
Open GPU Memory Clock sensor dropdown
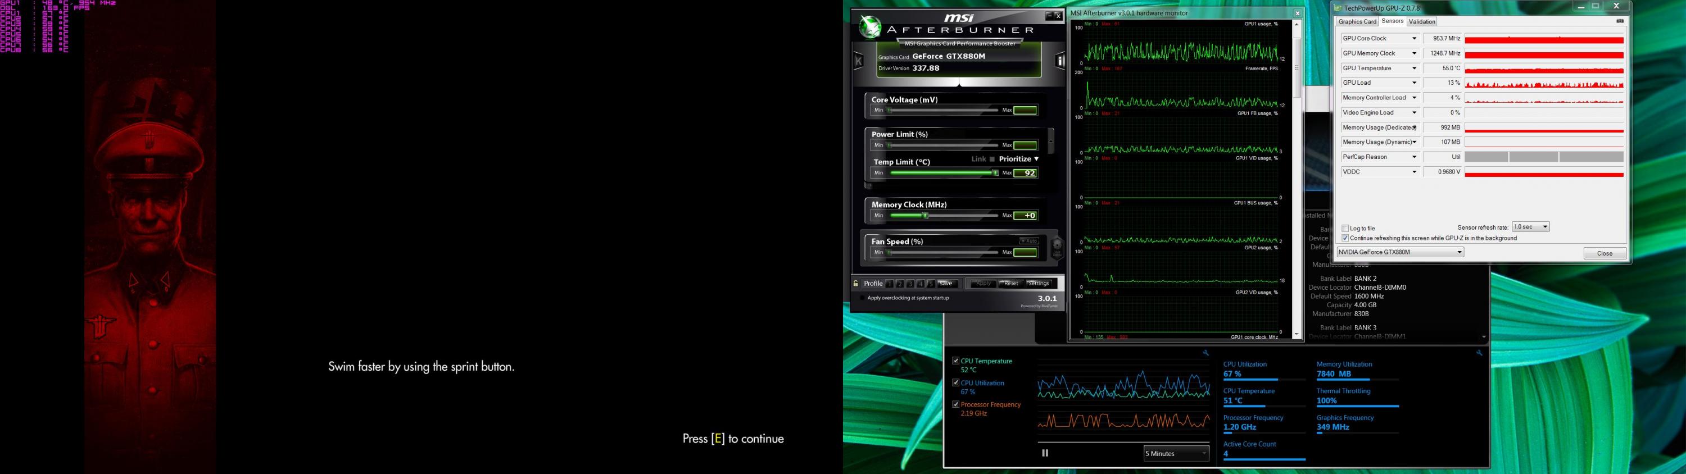pyautogui.click(x=1414, y=53)
